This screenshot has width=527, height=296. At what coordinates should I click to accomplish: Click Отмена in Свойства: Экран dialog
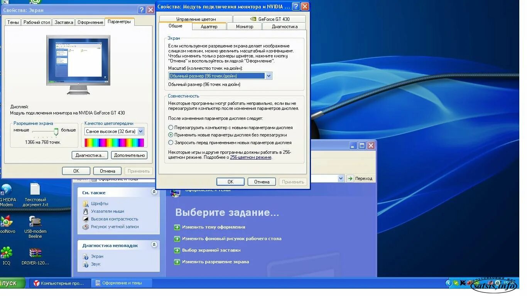click(108, 171)
